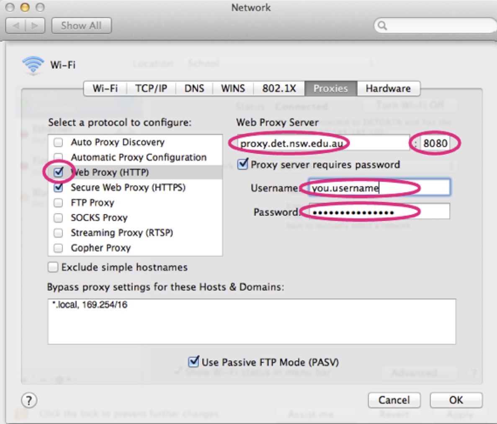Select Auto Proxy Discovery row label
This screenshot has height=424, width=497.
(x=118, y=142)
